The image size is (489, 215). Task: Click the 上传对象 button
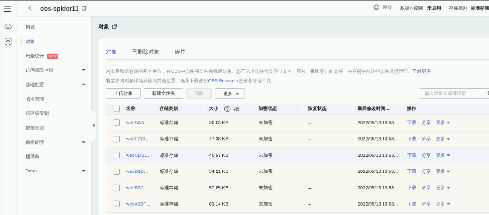pyautogui.click(x=123, y=94)
